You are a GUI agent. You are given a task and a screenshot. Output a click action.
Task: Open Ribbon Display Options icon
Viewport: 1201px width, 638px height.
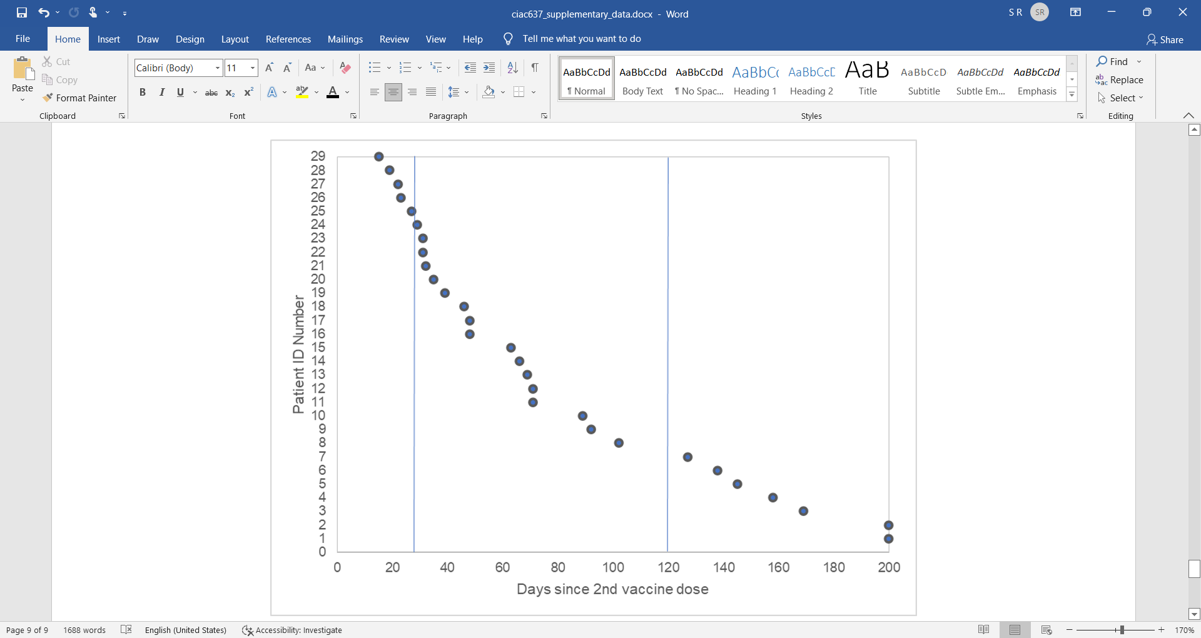tap(1076, 13)
